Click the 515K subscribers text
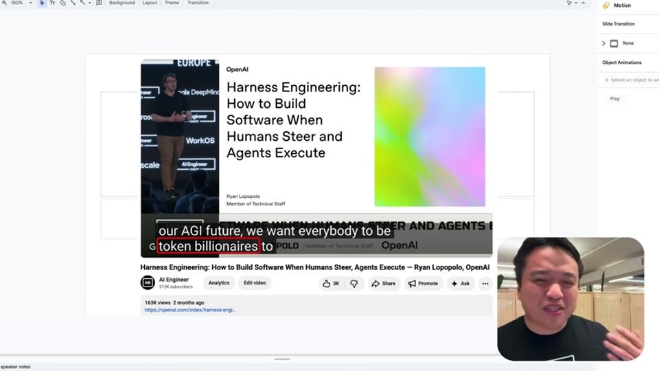The height and width of the screenshot is (371, 659). coord(176,287)
